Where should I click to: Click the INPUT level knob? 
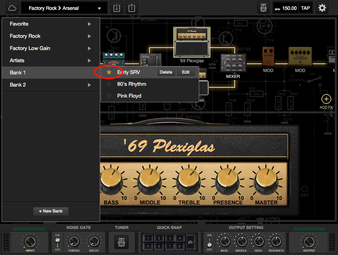(30, 242)
